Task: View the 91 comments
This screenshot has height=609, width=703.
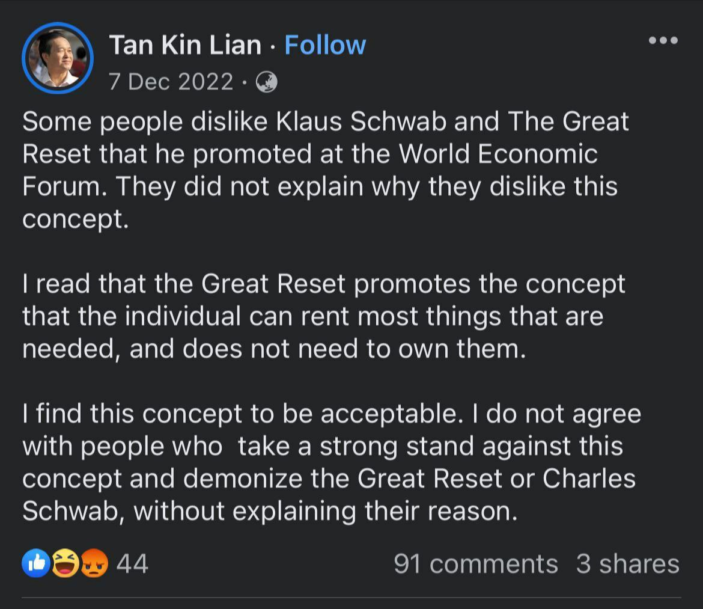Action: pos(476,564)
